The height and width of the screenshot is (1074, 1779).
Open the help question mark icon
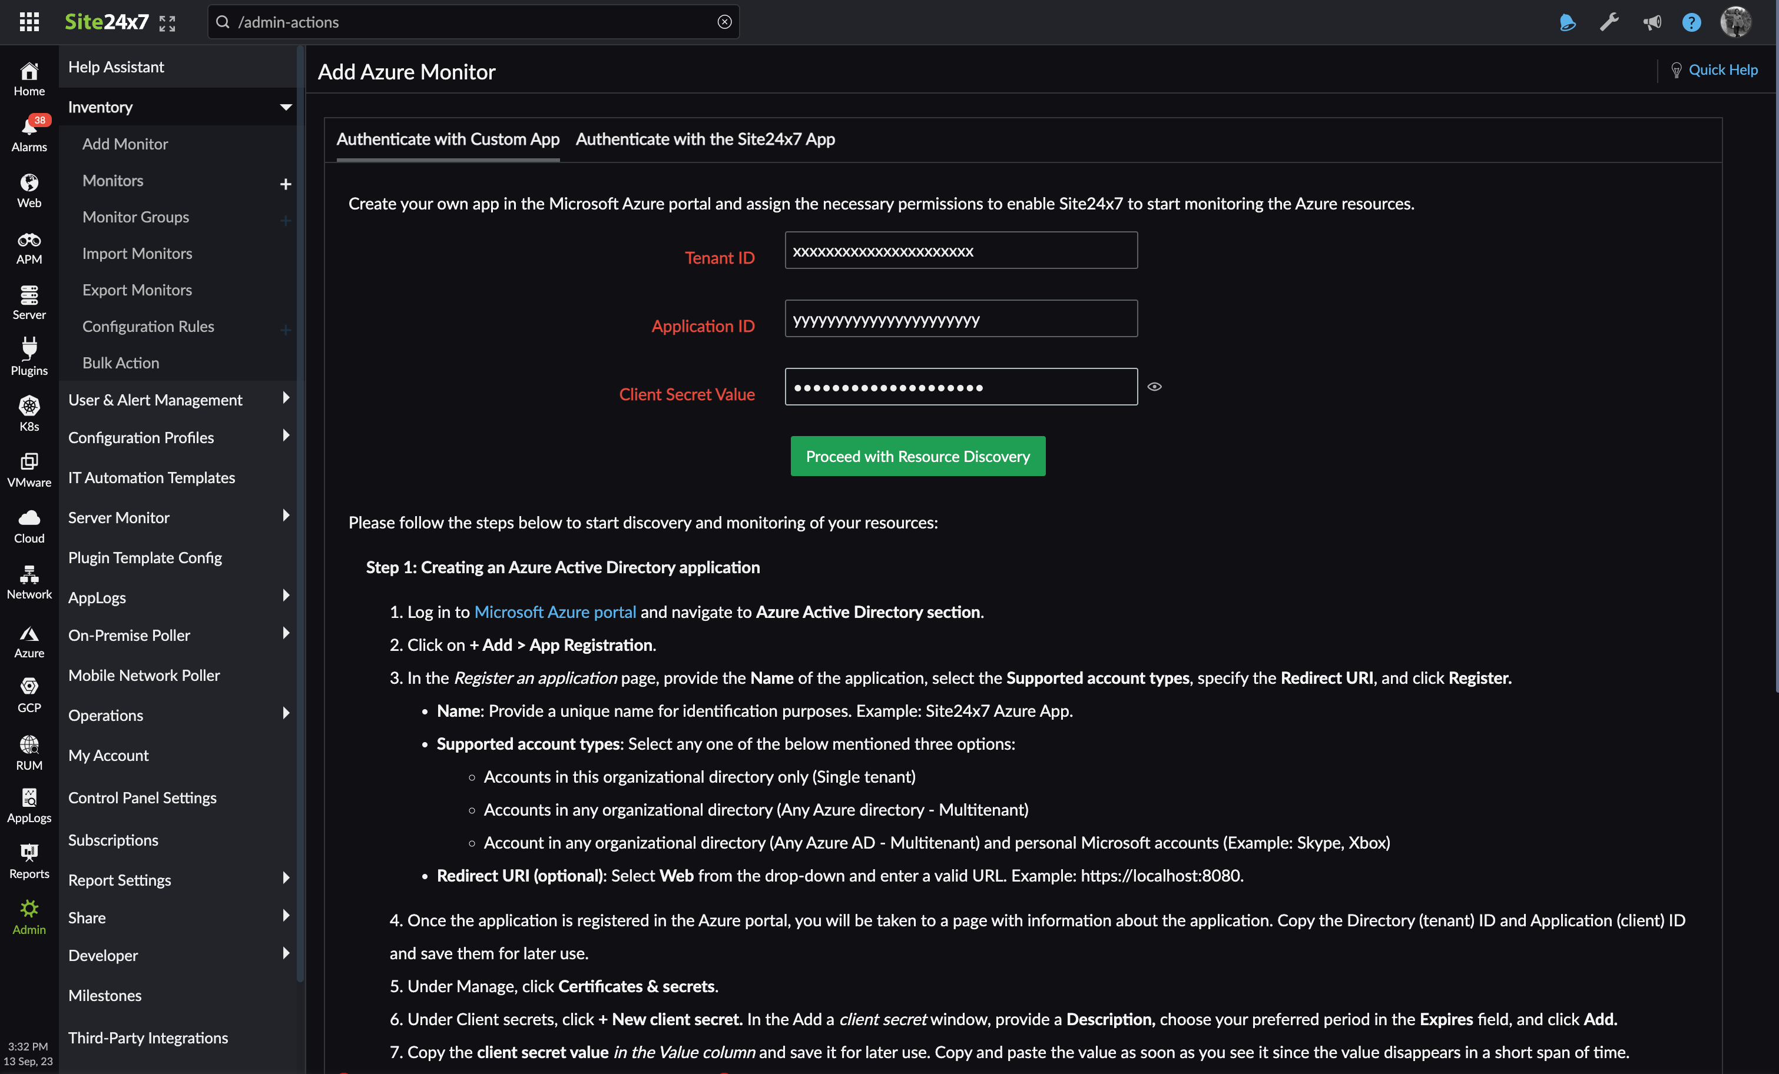tap(1692, 22)
